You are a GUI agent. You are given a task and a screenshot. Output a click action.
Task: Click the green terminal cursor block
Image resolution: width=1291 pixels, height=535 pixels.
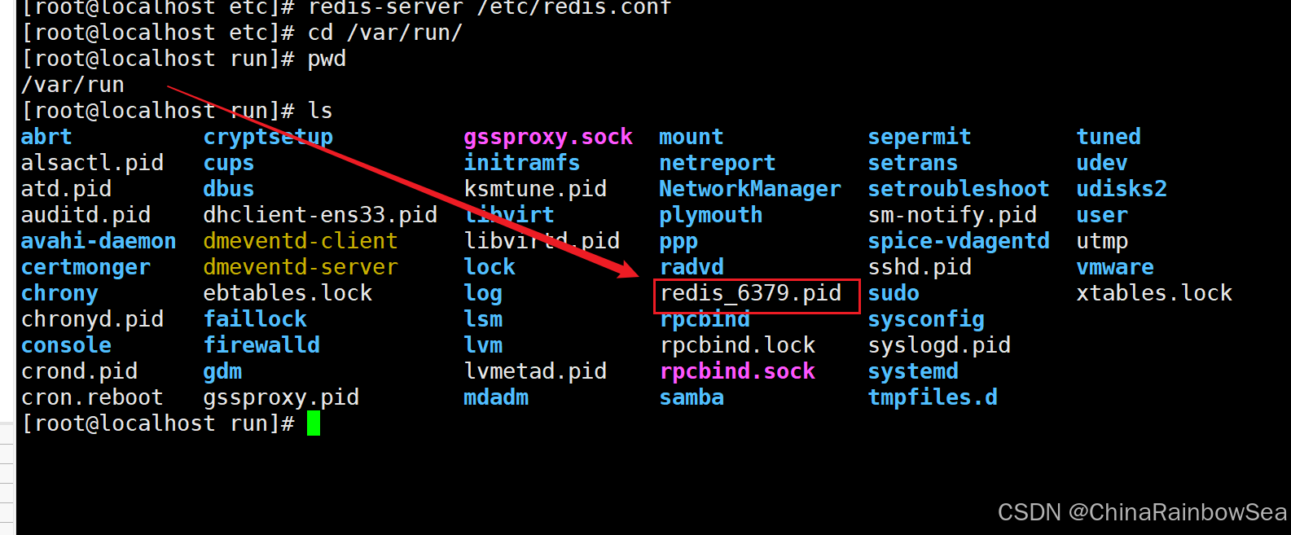pos(314,423)
